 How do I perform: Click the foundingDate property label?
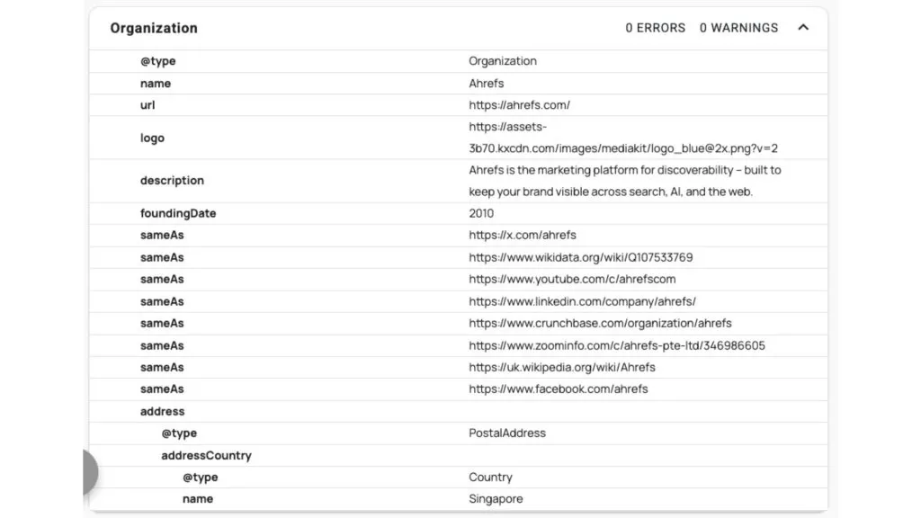click(178, 213)
